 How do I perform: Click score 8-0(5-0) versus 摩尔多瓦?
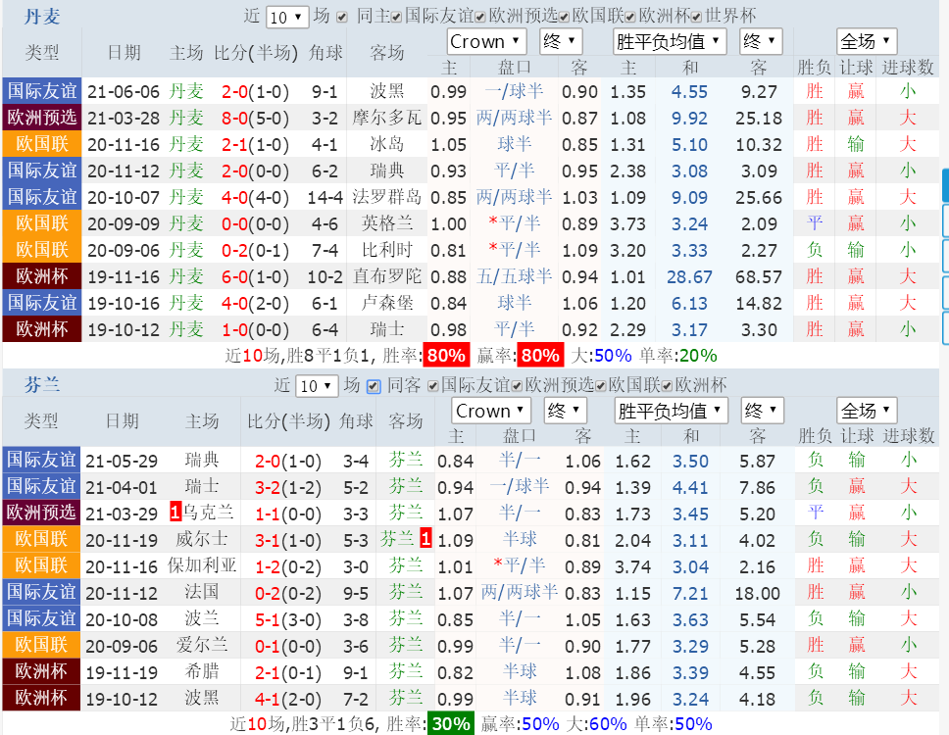click(256, 118)
